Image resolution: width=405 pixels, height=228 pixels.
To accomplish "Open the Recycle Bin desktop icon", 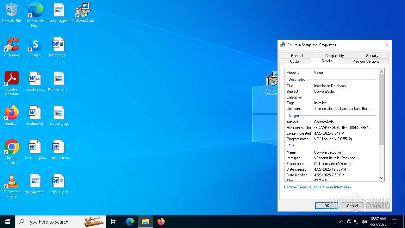I will pyautogui.click(x=12, y=13).
